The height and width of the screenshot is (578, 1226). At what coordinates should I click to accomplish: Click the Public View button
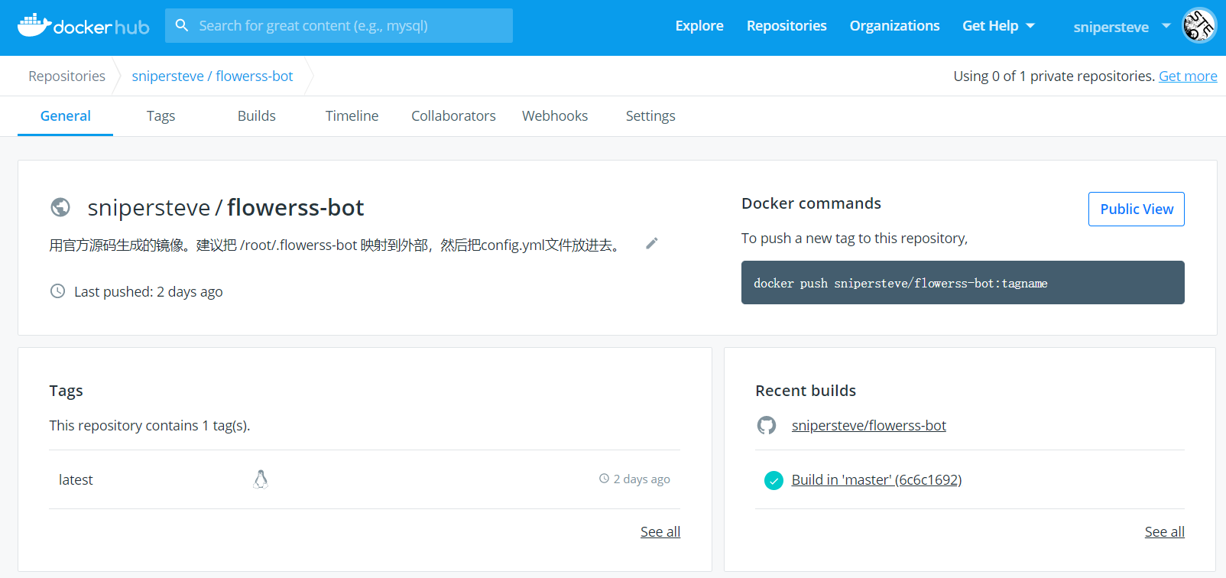pyautogui.click(x=1137, y=209)
